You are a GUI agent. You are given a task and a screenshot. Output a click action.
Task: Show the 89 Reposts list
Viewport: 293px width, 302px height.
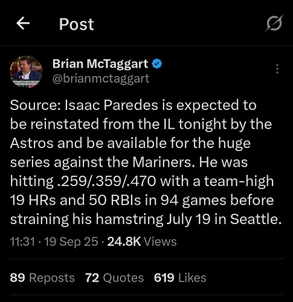click(42, 278)
